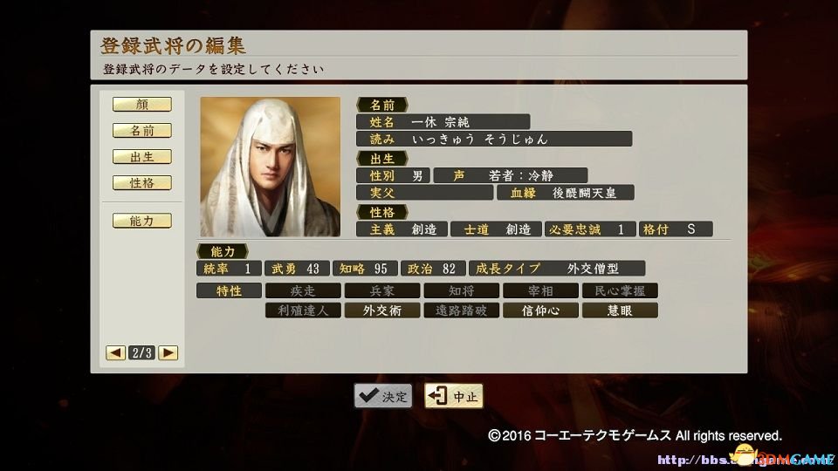Screen dimensions: 838x471
Task: Confirm edits with 決定 checkmark button
Action: (383, 396)
